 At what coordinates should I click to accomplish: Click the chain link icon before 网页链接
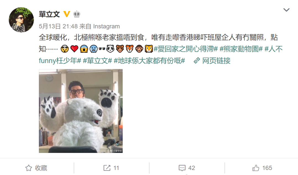(x=197, y=61)
